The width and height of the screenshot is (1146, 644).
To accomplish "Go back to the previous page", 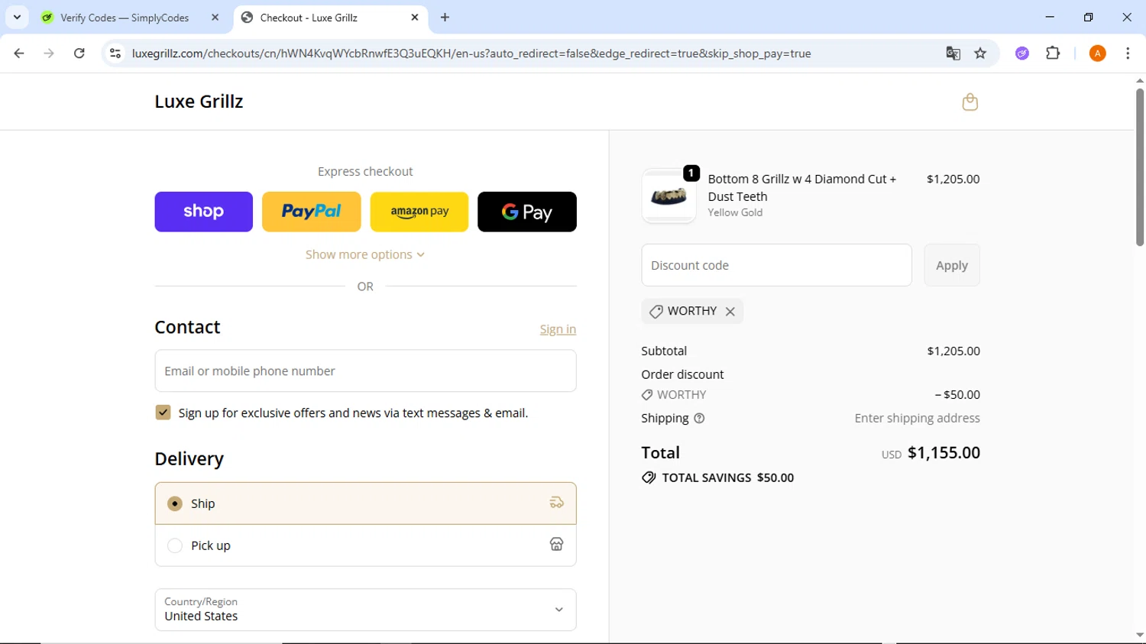I will pos(19,53).
